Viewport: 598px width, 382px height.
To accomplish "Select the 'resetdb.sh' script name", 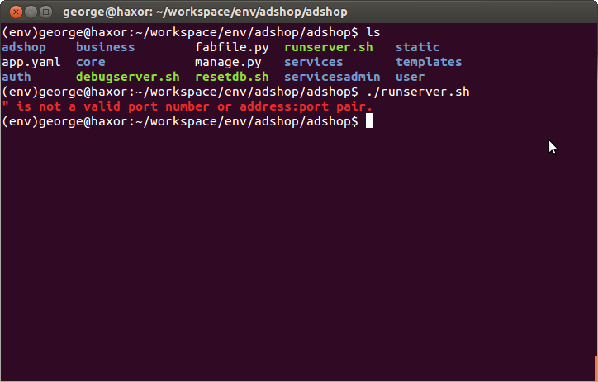I will click(232, 77).
